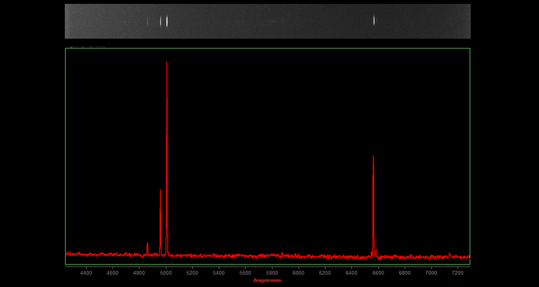This screenshot has height=287, width=539.
Task: Click the brightest line on the left of the spectrum strip
Action: click(x=166, y=21)
